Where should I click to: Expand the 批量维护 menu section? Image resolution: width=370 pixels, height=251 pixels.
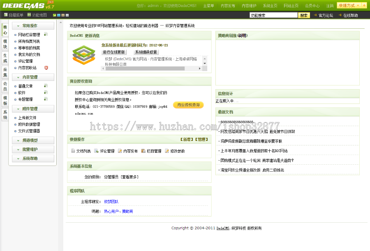pos(33,149)
